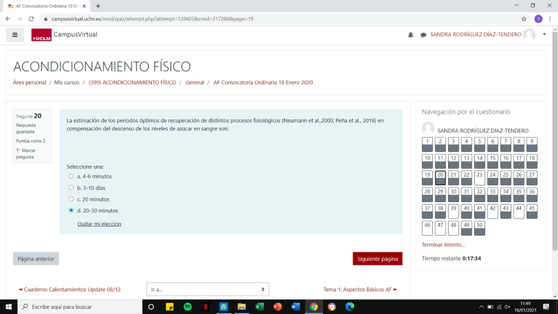Open Spotify from the taskbar
558x314 pixels.
(188, 307)
